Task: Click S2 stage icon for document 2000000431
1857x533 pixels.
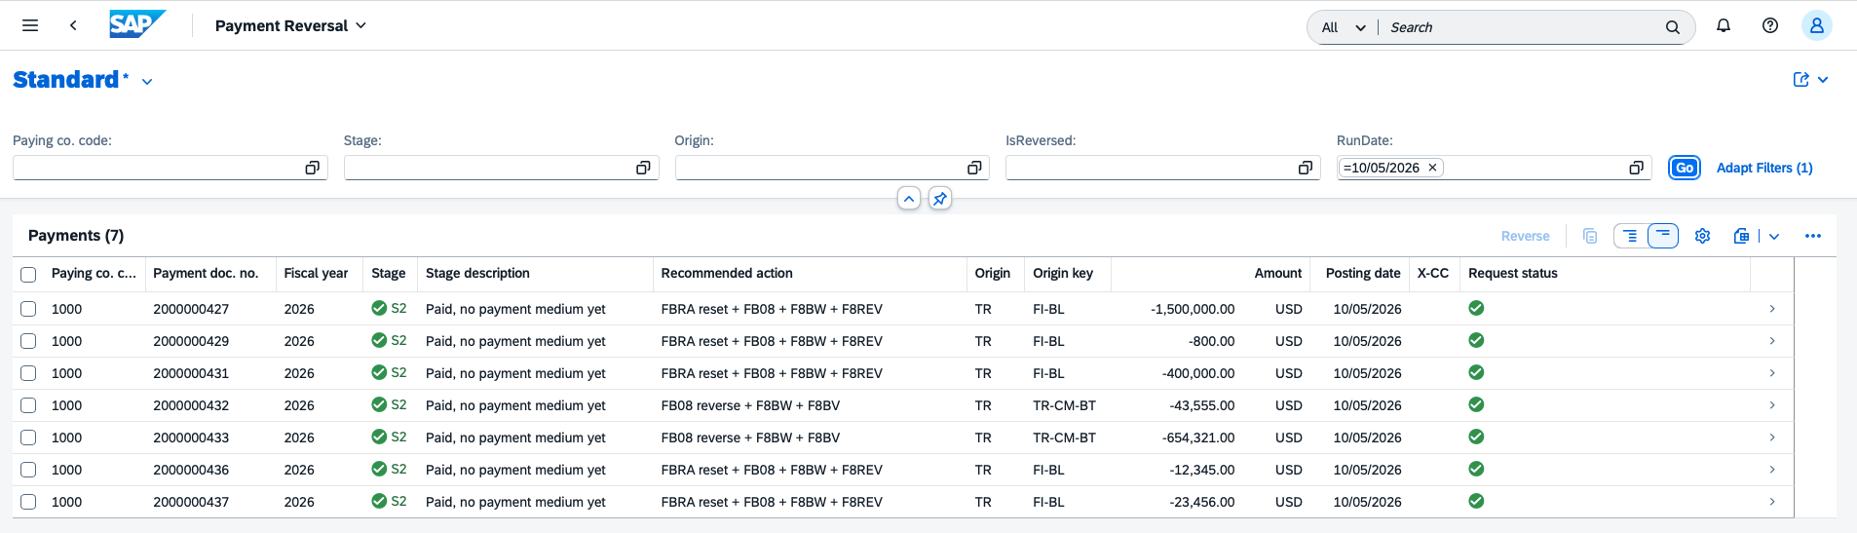Action: click(x=379, y=372)
